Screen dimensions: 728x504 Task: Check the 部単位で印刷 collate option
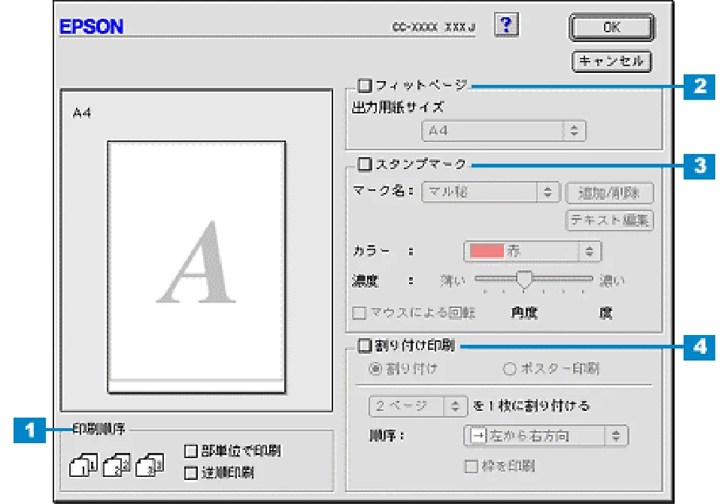pos(191,451)
